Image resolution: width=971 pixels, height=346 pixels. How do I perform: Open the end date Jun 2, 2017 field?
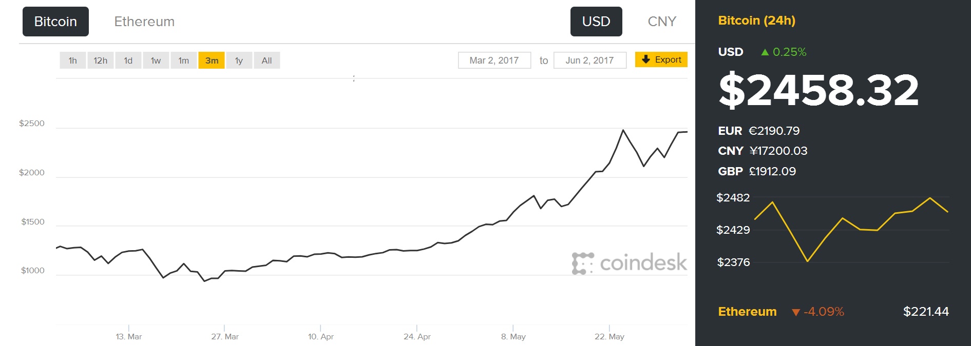click(x=589, y=60)
